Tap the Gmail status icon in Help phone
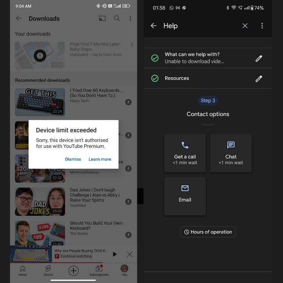Viewport: 283px width, 283px height. 178,8
